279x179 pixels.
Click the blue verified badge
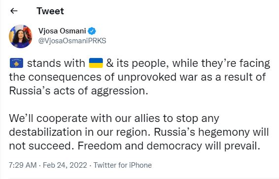(92, 31)
